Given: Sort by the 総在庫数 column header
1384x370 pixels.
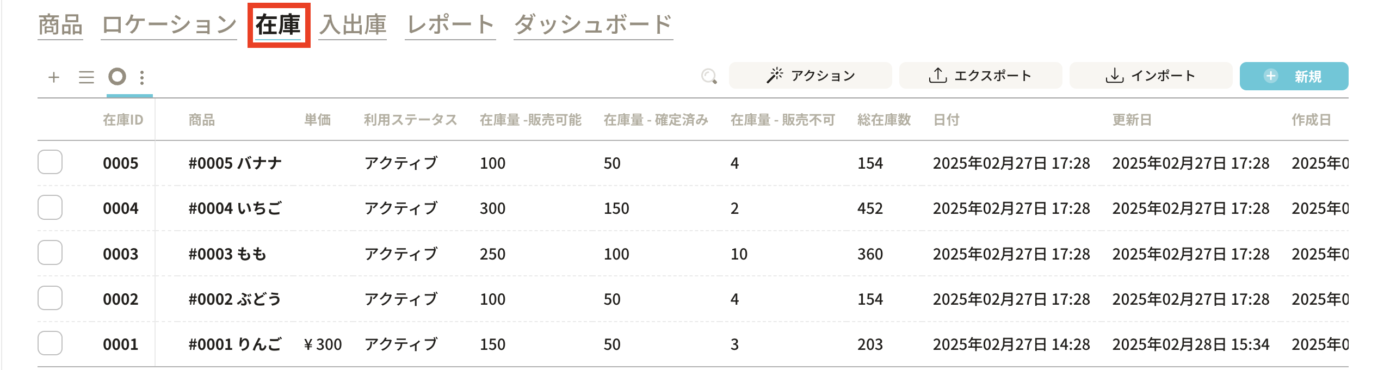Looking at the screenshot, I should 884,120.
